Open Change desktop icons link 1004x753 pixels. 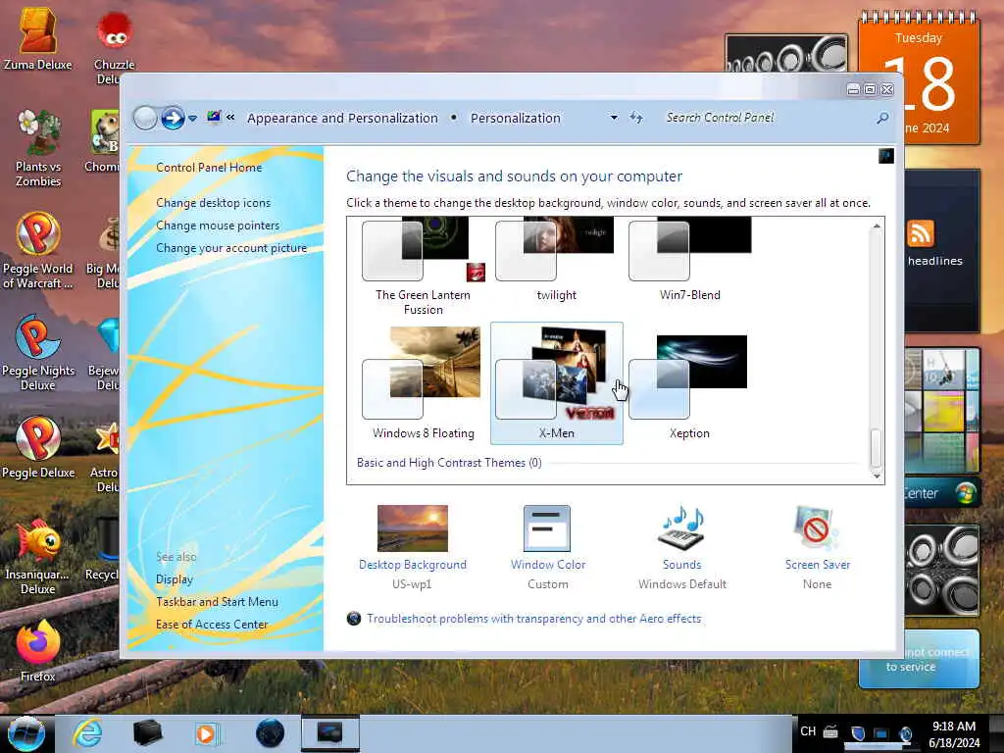click(x=213, y=203)
